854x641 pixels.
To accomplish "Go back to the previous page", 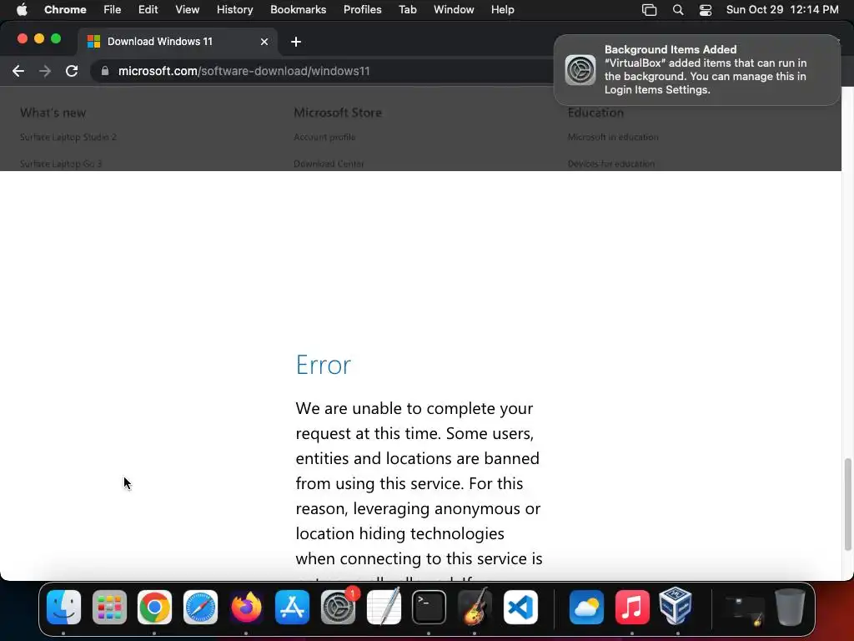I will pos(18,71).
